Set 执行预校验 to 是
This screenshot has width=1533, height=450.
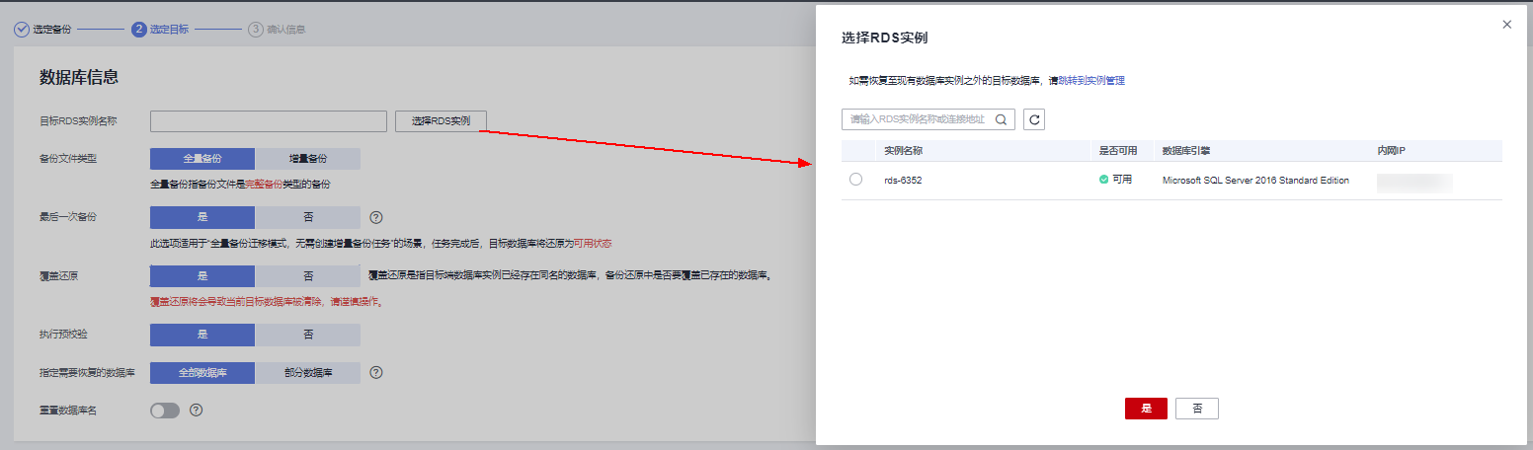click(202, 335)
